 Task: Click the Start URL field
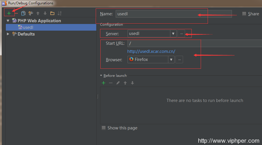point(195,43)
